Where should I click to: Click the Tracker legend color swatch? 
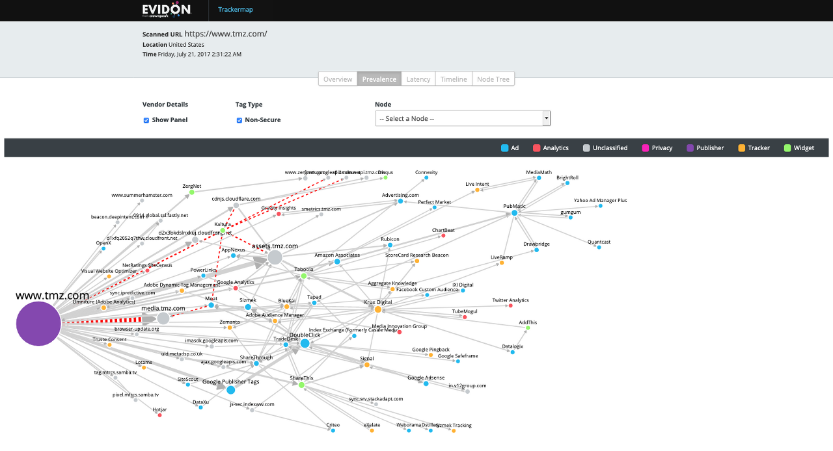tap(741, 148)
